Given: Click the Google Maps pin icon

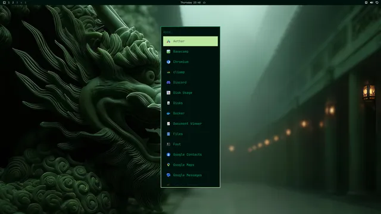Looking at the screenshot, I should pyautogui.click(x=168, y=165).
